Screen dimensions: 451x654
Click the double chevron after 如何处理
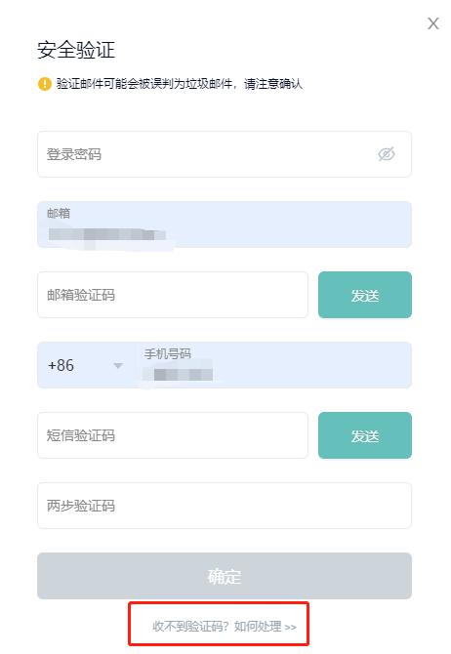click(x=291, y=627)
